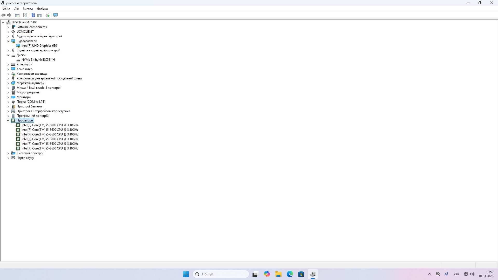Open the Microsoft Edge taskbar icon
Screen dimensions: 498x280
(x=290, y=274)
